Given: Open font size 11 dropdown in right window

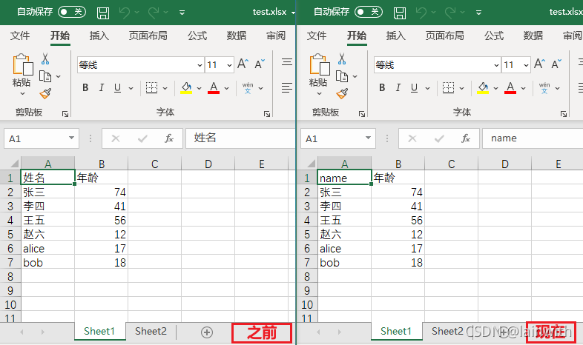Looking at the screenshot, I should (526, 65).
